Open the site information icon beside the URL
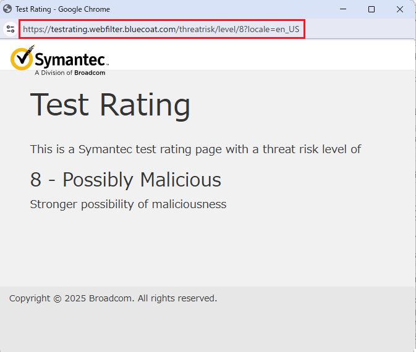The height and width of the screenshot is (352, 416). point(10,29)
